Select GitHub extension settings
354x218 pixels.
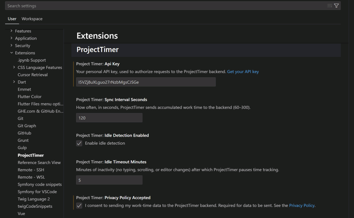pos(24,133)
